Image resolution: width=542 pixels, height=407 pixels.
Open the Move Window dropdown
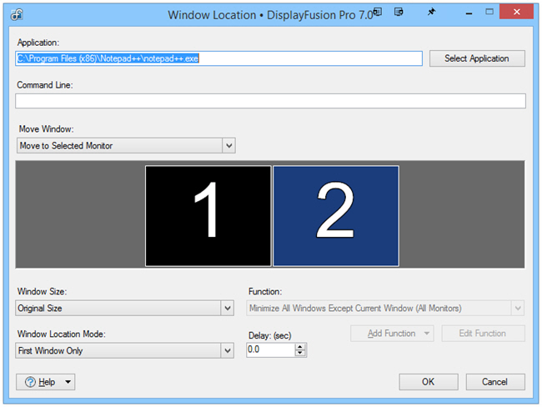pyautogui.click(x=126, y=146)
